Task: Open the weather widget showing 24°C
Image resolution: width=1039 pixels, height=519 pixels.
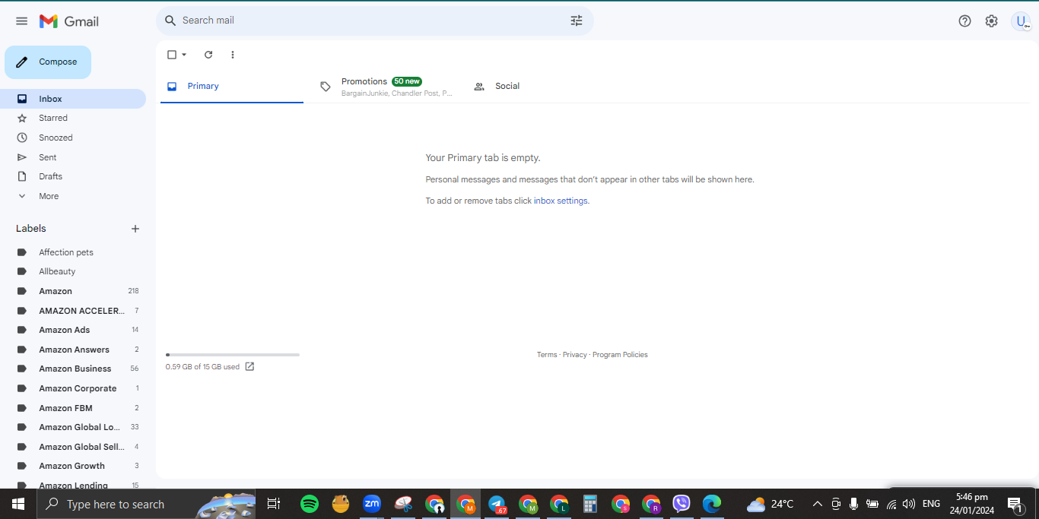Action: point(771,504)
